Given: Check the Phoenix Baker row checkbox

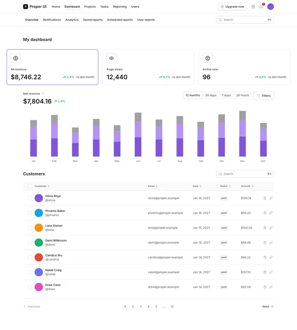Looking at the screenshot, I should [30, 213].
